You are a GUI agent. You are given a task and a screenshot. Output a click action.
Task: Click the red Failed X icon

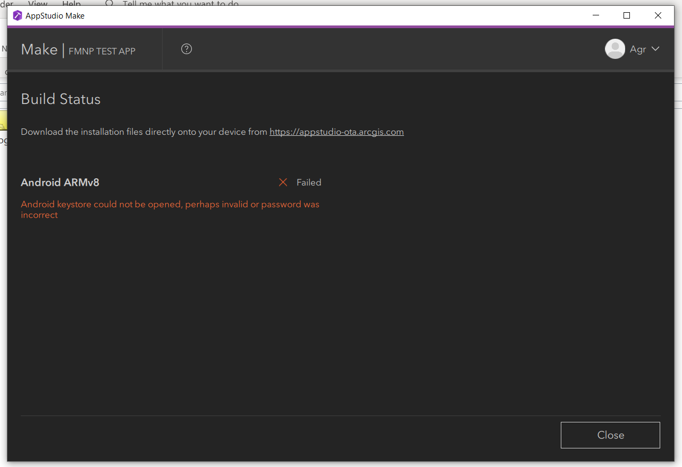click(x=283, y=183)
